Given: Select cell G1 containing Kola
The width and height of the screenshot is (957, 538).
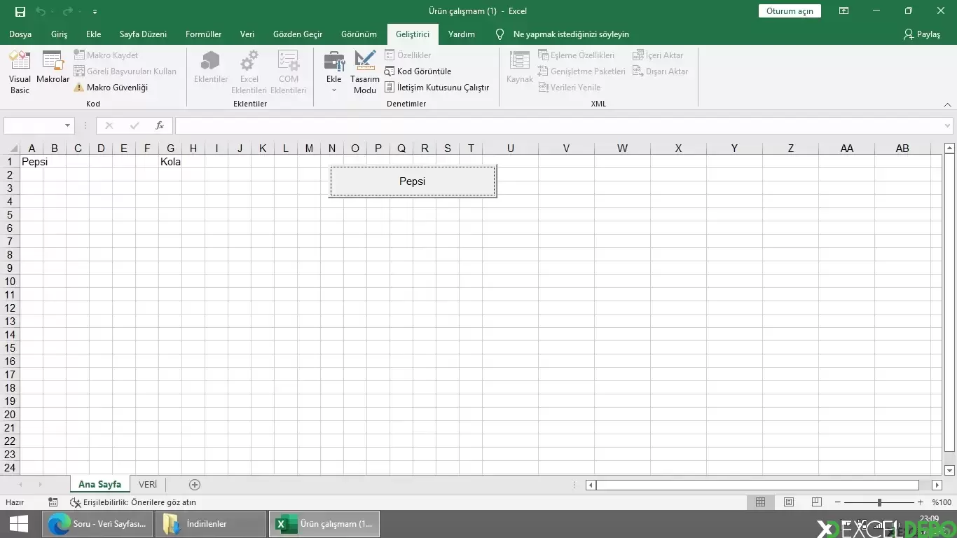Looking at the screenshot, I should [170, 162].
